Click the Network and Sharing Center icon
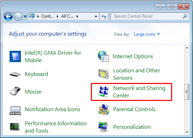The width and height of the screenshot is (193, 138). pos(103,92)
